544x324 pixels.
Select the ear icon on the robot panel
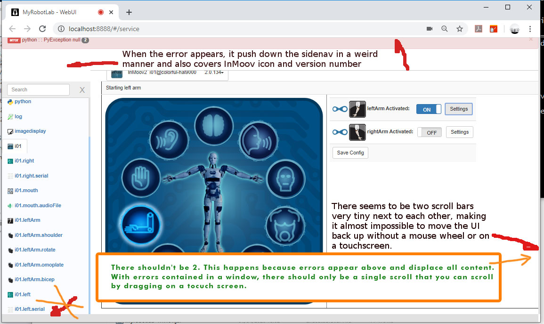[x=169, y=140]
